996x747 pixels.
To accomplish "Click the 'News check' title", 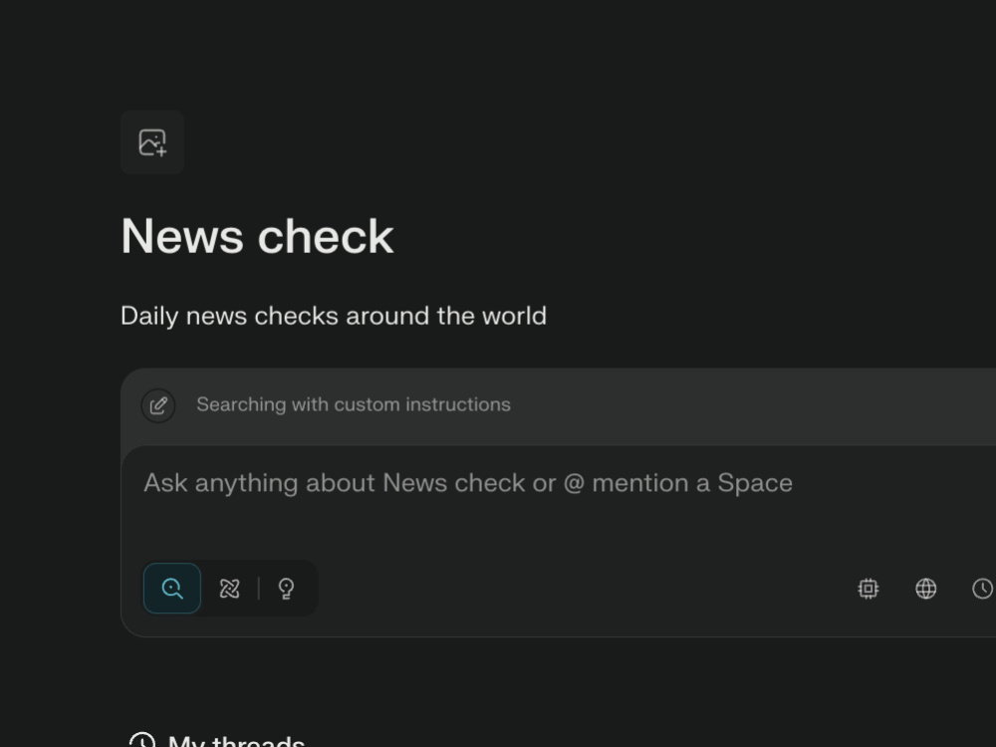I will (x=257, y=236).
